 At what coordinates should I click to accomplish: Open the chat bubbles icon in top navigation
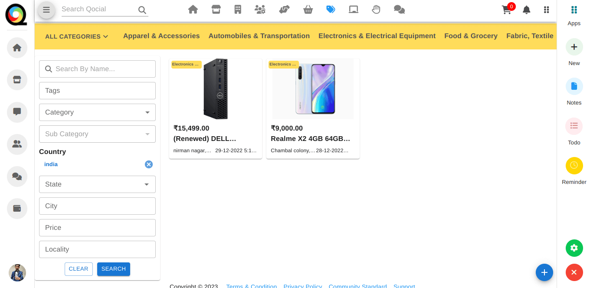[x=399, y=9]
